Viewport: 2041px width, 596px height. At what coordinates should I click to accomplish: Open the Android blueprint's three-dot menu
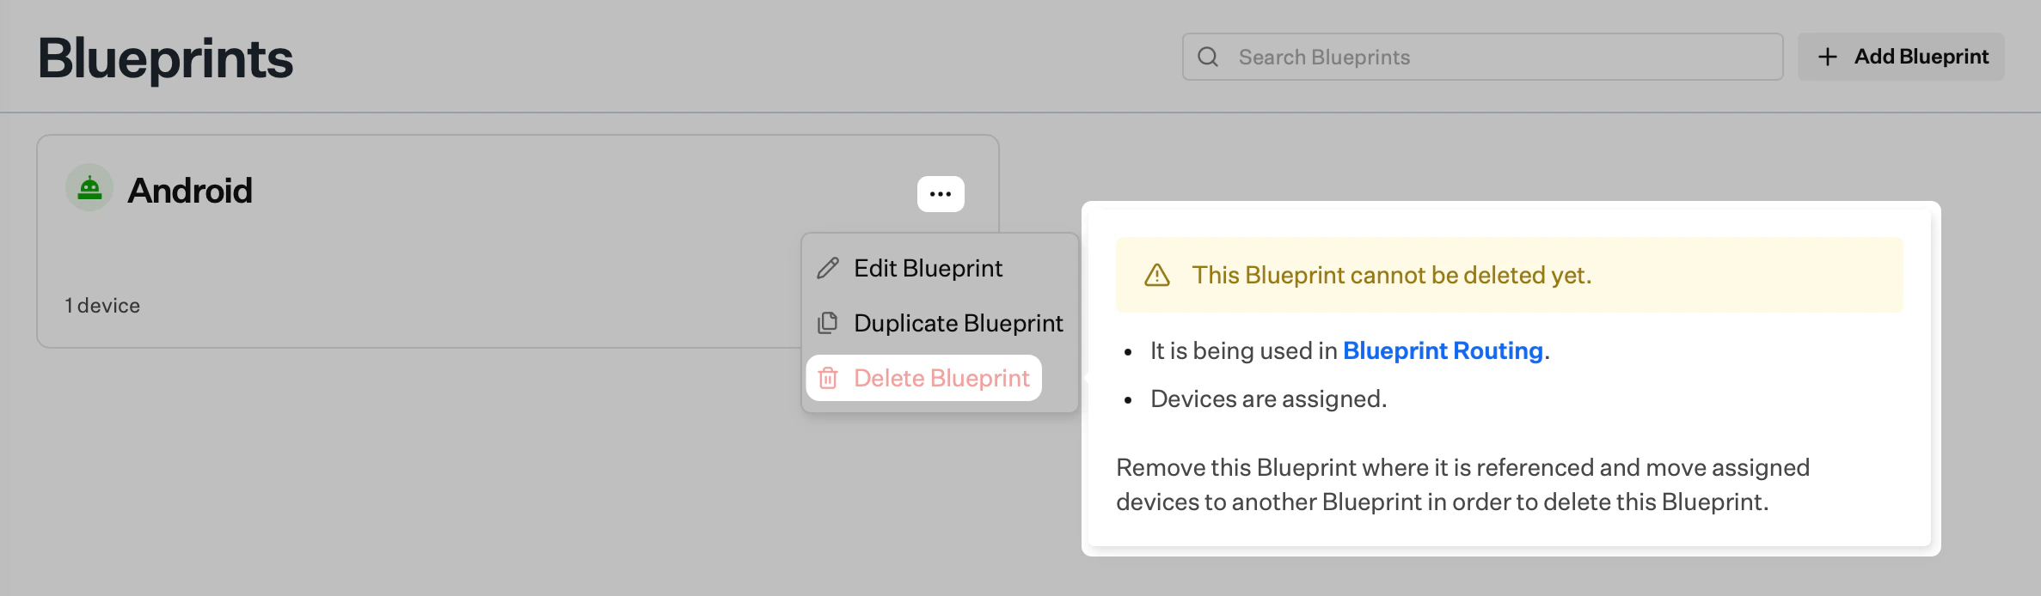[941, 194]
